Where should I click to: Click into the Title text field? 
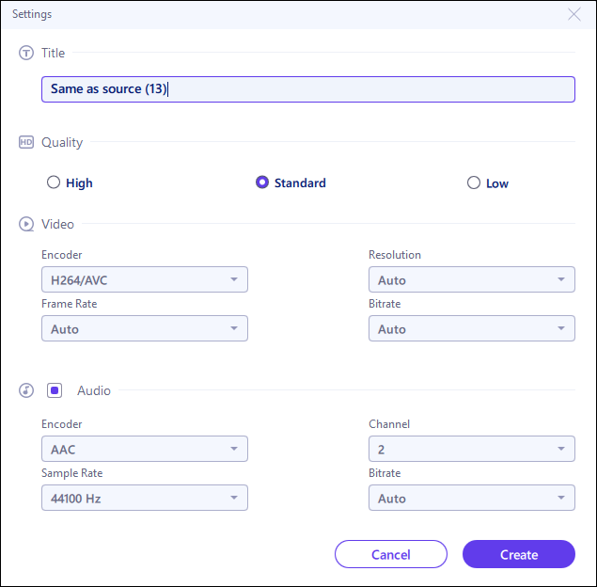pos(308,89)
